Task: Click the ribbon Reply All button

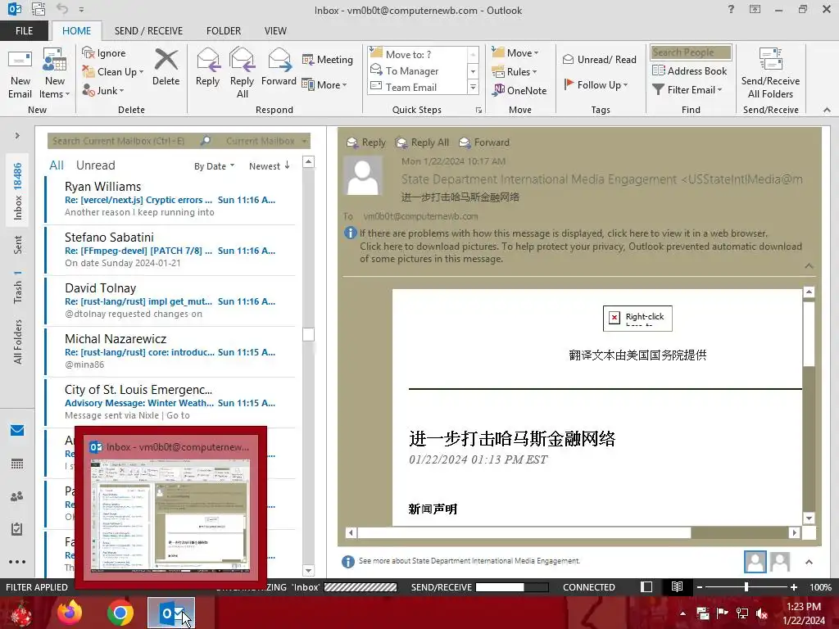Action: click(242, 74)
